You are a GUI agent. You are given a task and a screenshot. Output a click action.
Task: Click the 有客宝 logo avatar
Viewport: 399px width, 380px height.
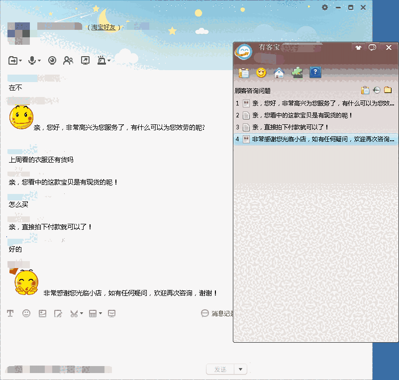pyautogui.click(x=243, y=52)
